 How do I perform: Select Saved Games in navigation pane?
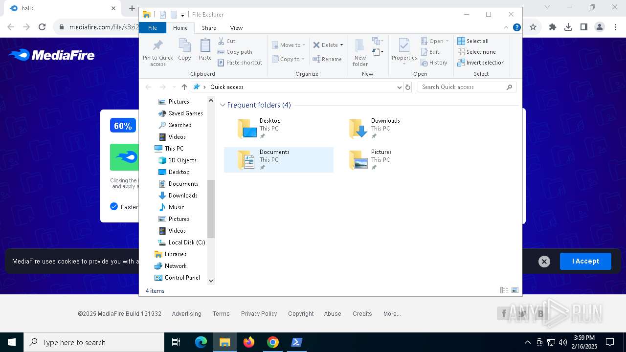click(180, 113)
